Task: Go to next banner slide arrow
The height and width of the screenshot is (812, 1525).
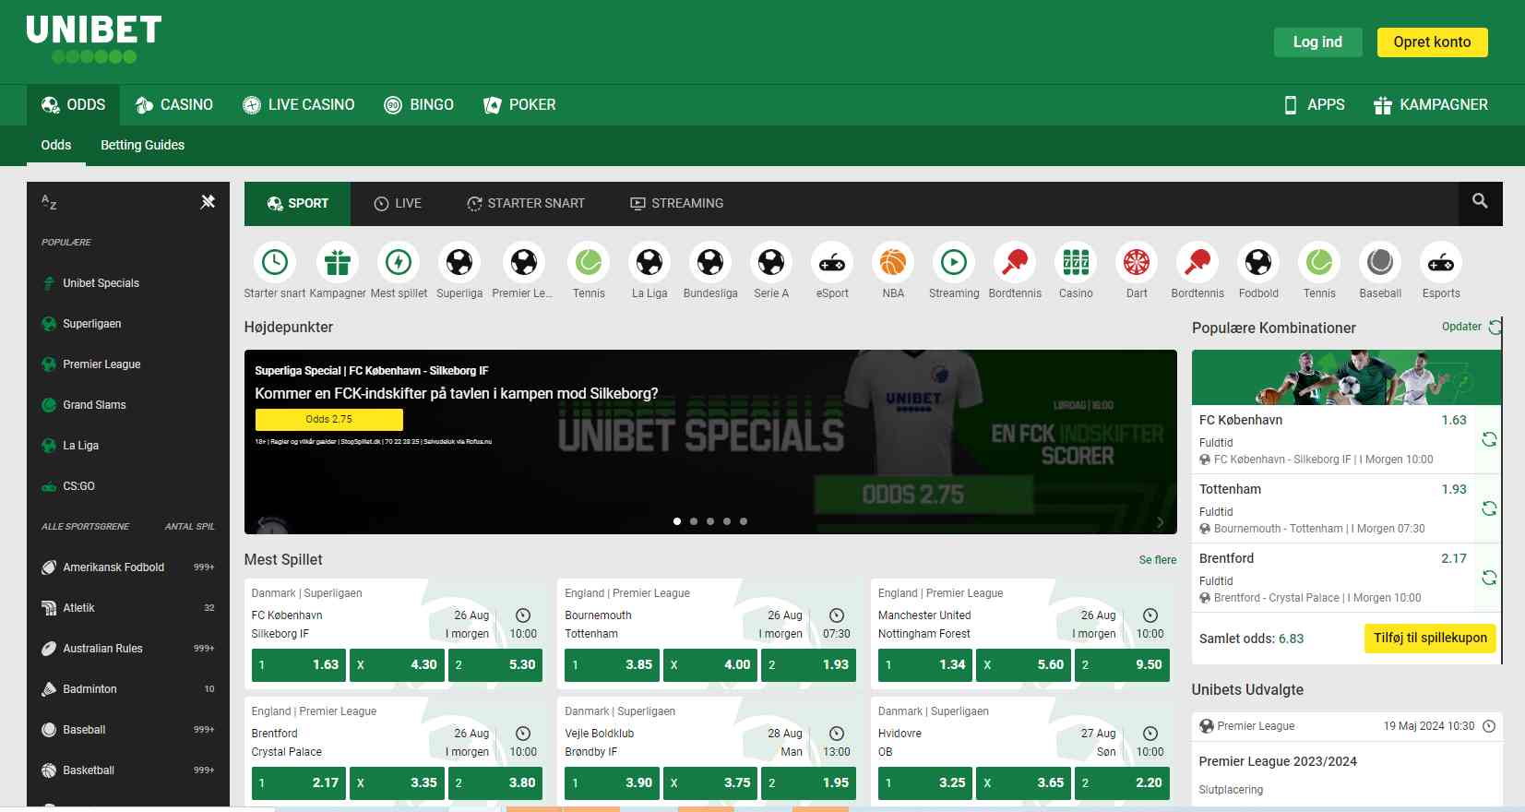Action: pyautogui.click(x=1160, y=522)
